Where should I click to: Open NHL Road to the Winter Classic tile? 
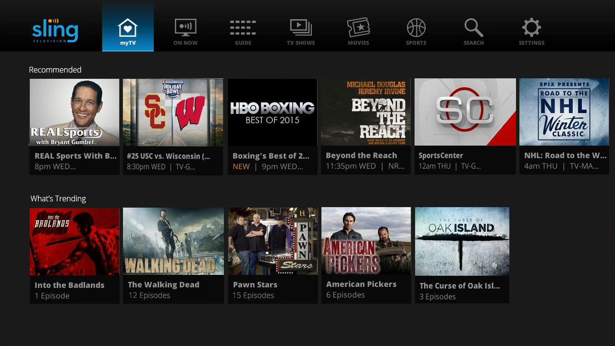(x=564, y=112)
